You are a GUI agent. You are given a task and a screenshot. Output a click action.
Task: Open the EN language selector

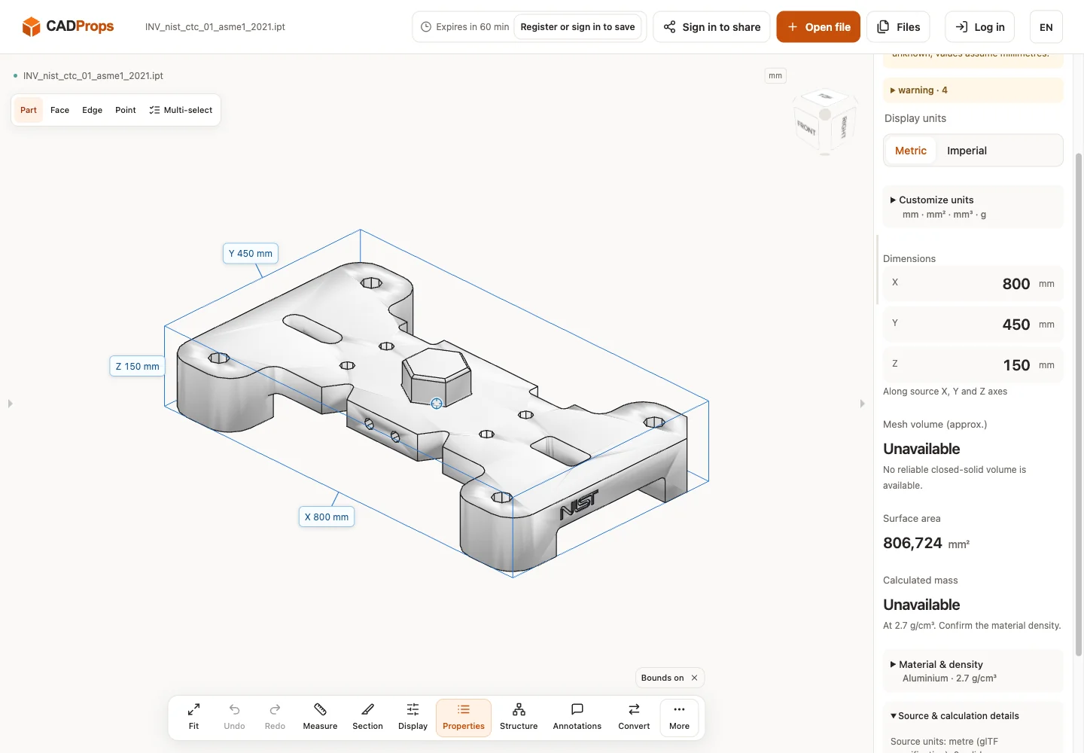point(1046,27)
